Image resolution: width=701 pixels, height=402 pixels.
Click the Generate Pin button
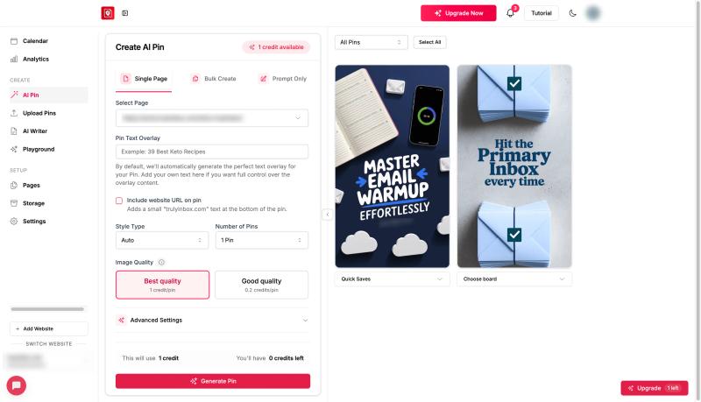(x=213, y=381)
